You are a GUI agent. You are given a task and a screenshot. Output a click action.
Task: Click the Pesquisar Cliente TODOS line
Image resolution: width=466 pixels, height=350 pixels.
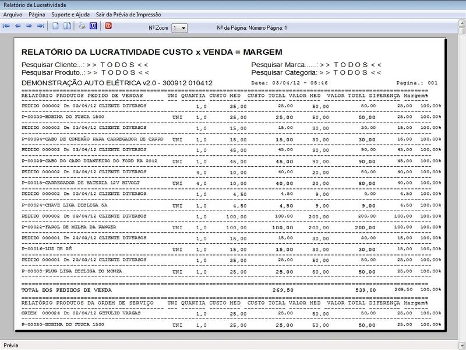(84, 65)
